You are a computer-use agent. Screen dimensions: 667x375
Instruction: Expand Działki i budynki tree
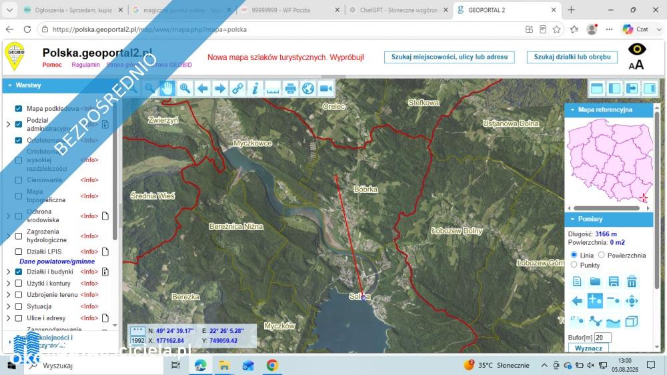[x=8, y=272]
